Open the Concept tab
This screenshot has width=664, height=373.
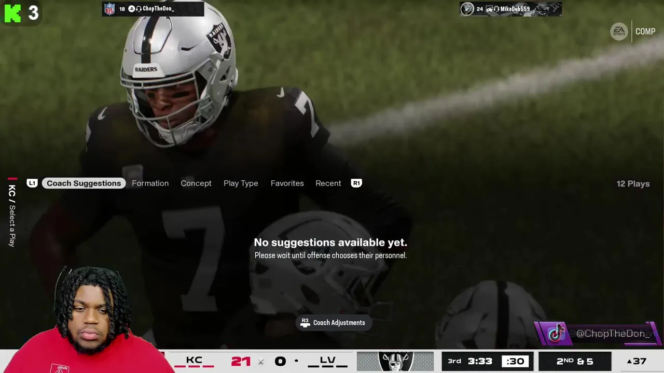196,183
